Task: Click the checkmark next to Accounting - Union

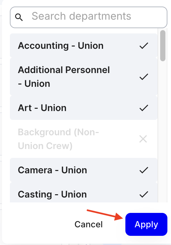Action: click(x=144, y=46)
